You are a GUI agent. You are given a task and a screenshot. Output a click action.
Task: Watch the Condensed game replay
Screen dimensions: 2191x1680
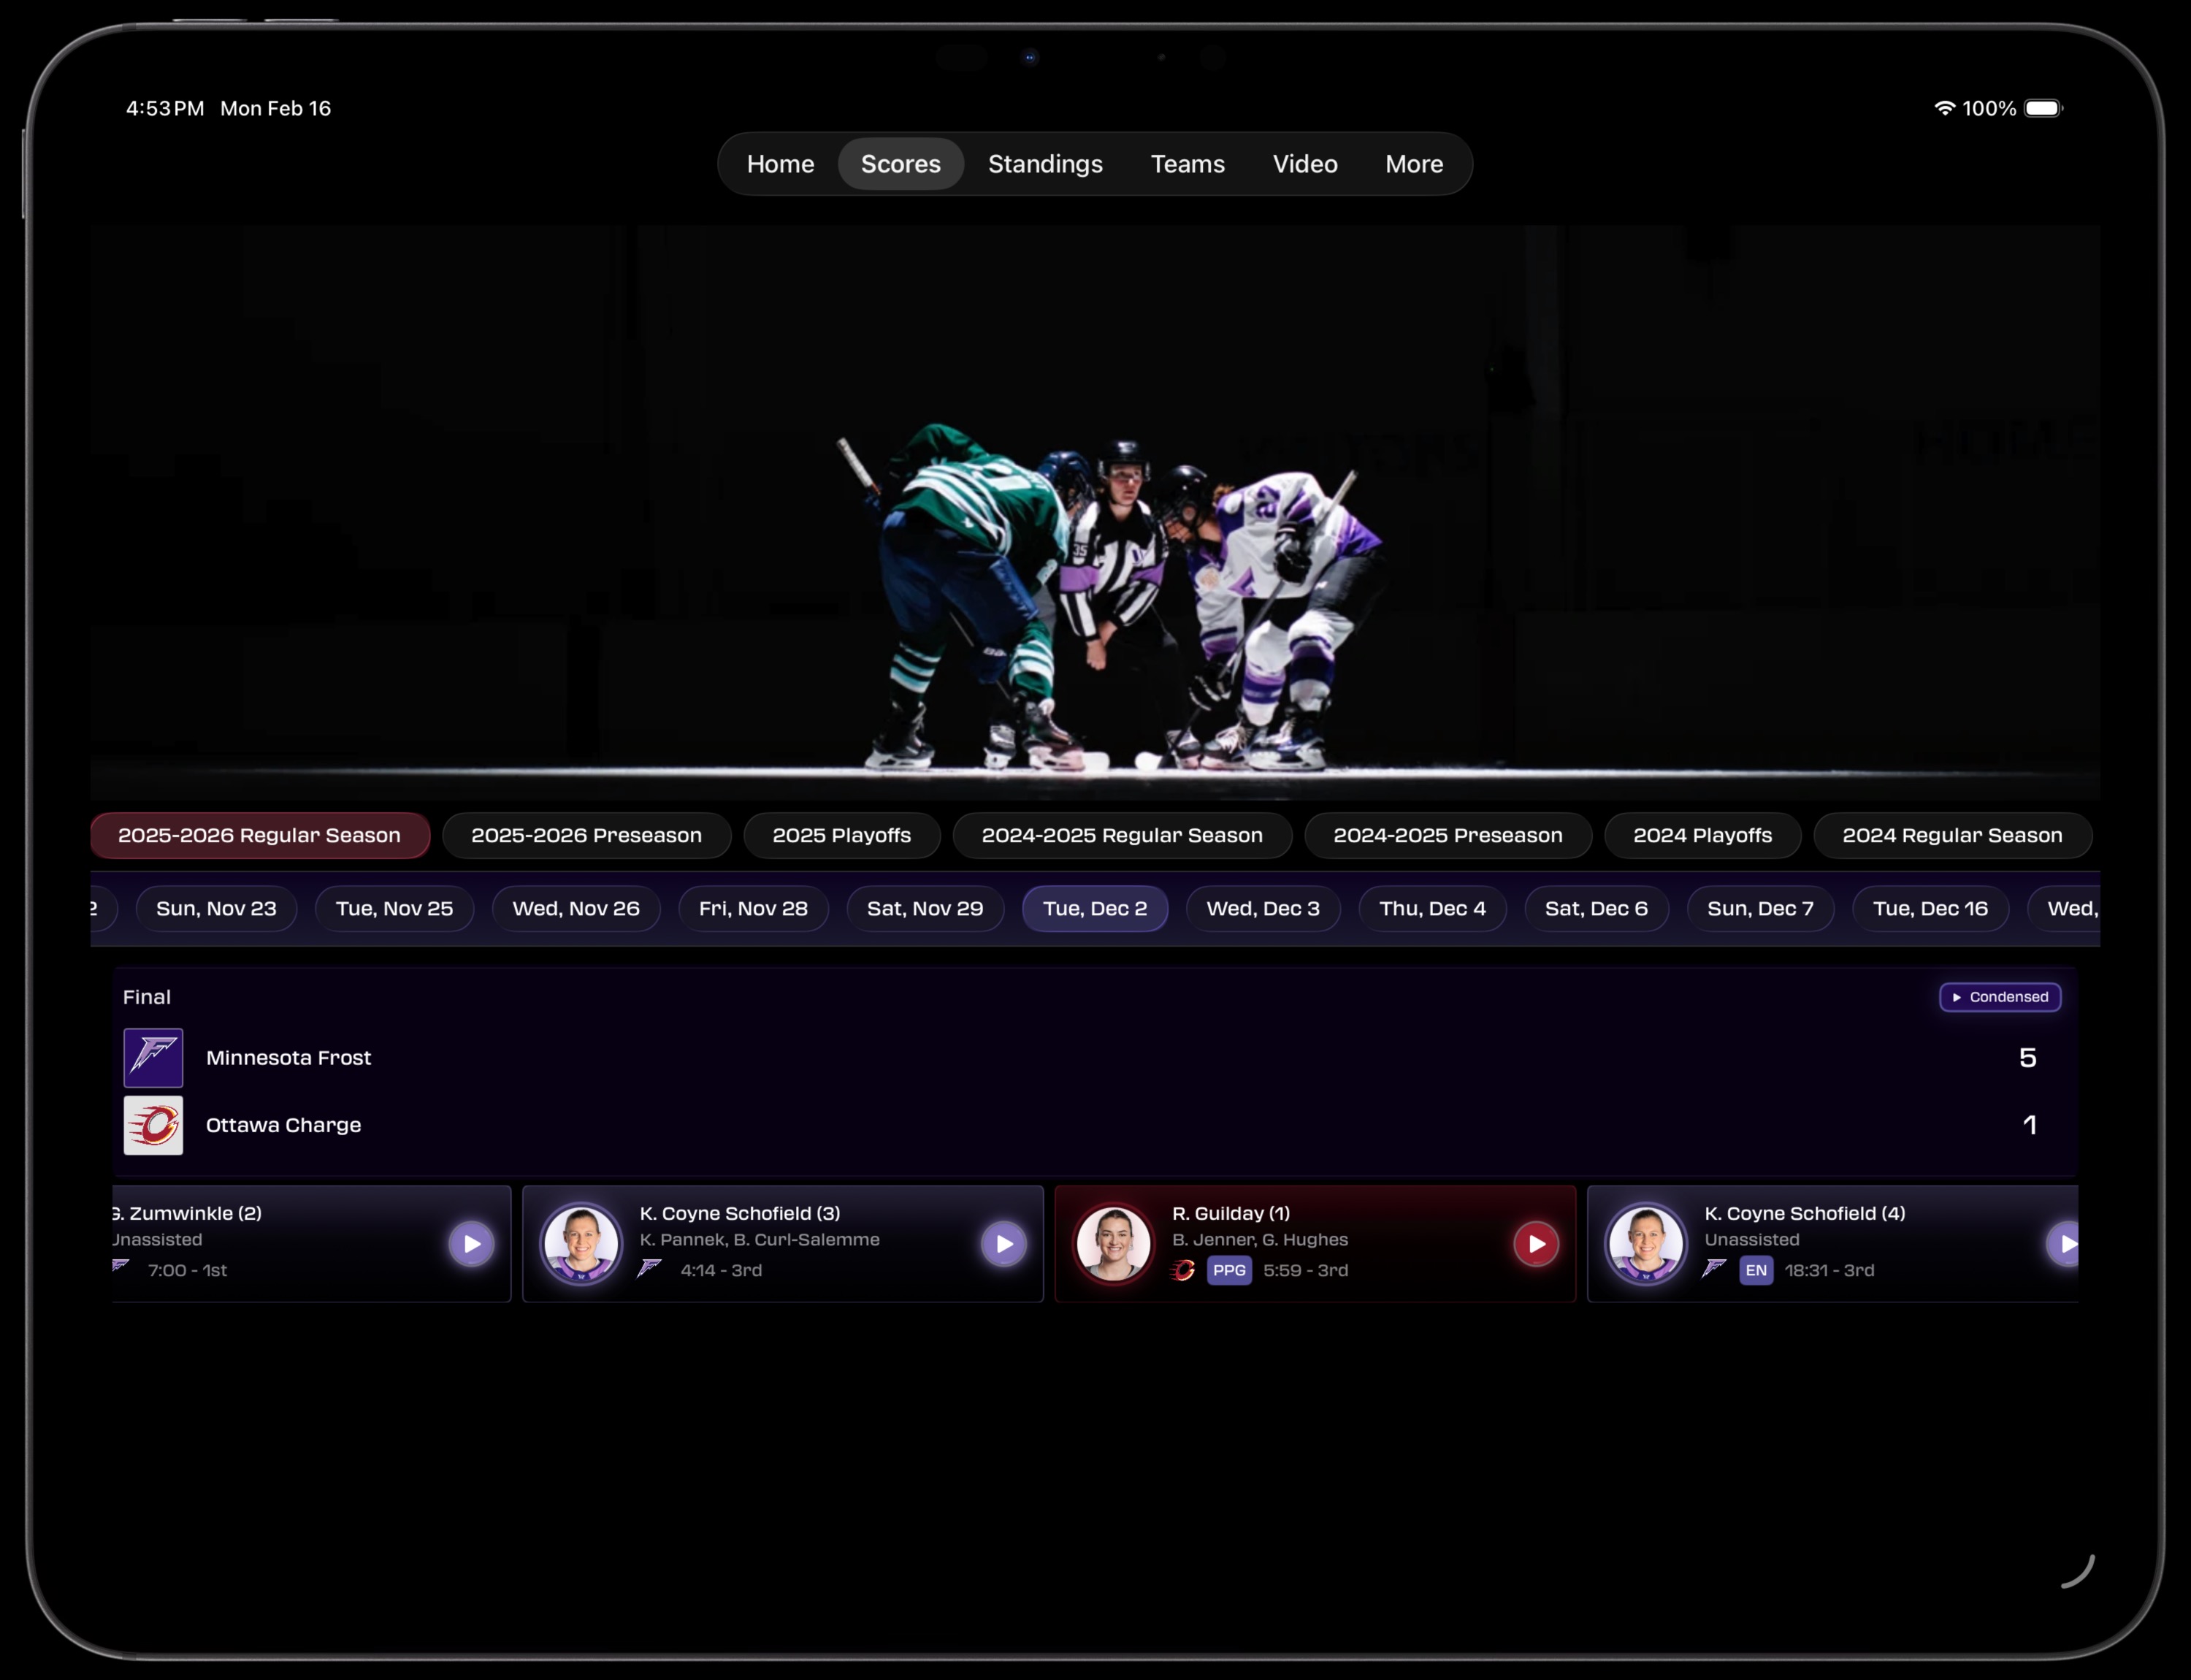(2000, 997)
